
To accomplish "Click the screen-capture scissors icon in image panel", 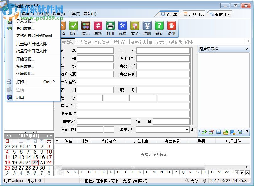I will (233, 132).
